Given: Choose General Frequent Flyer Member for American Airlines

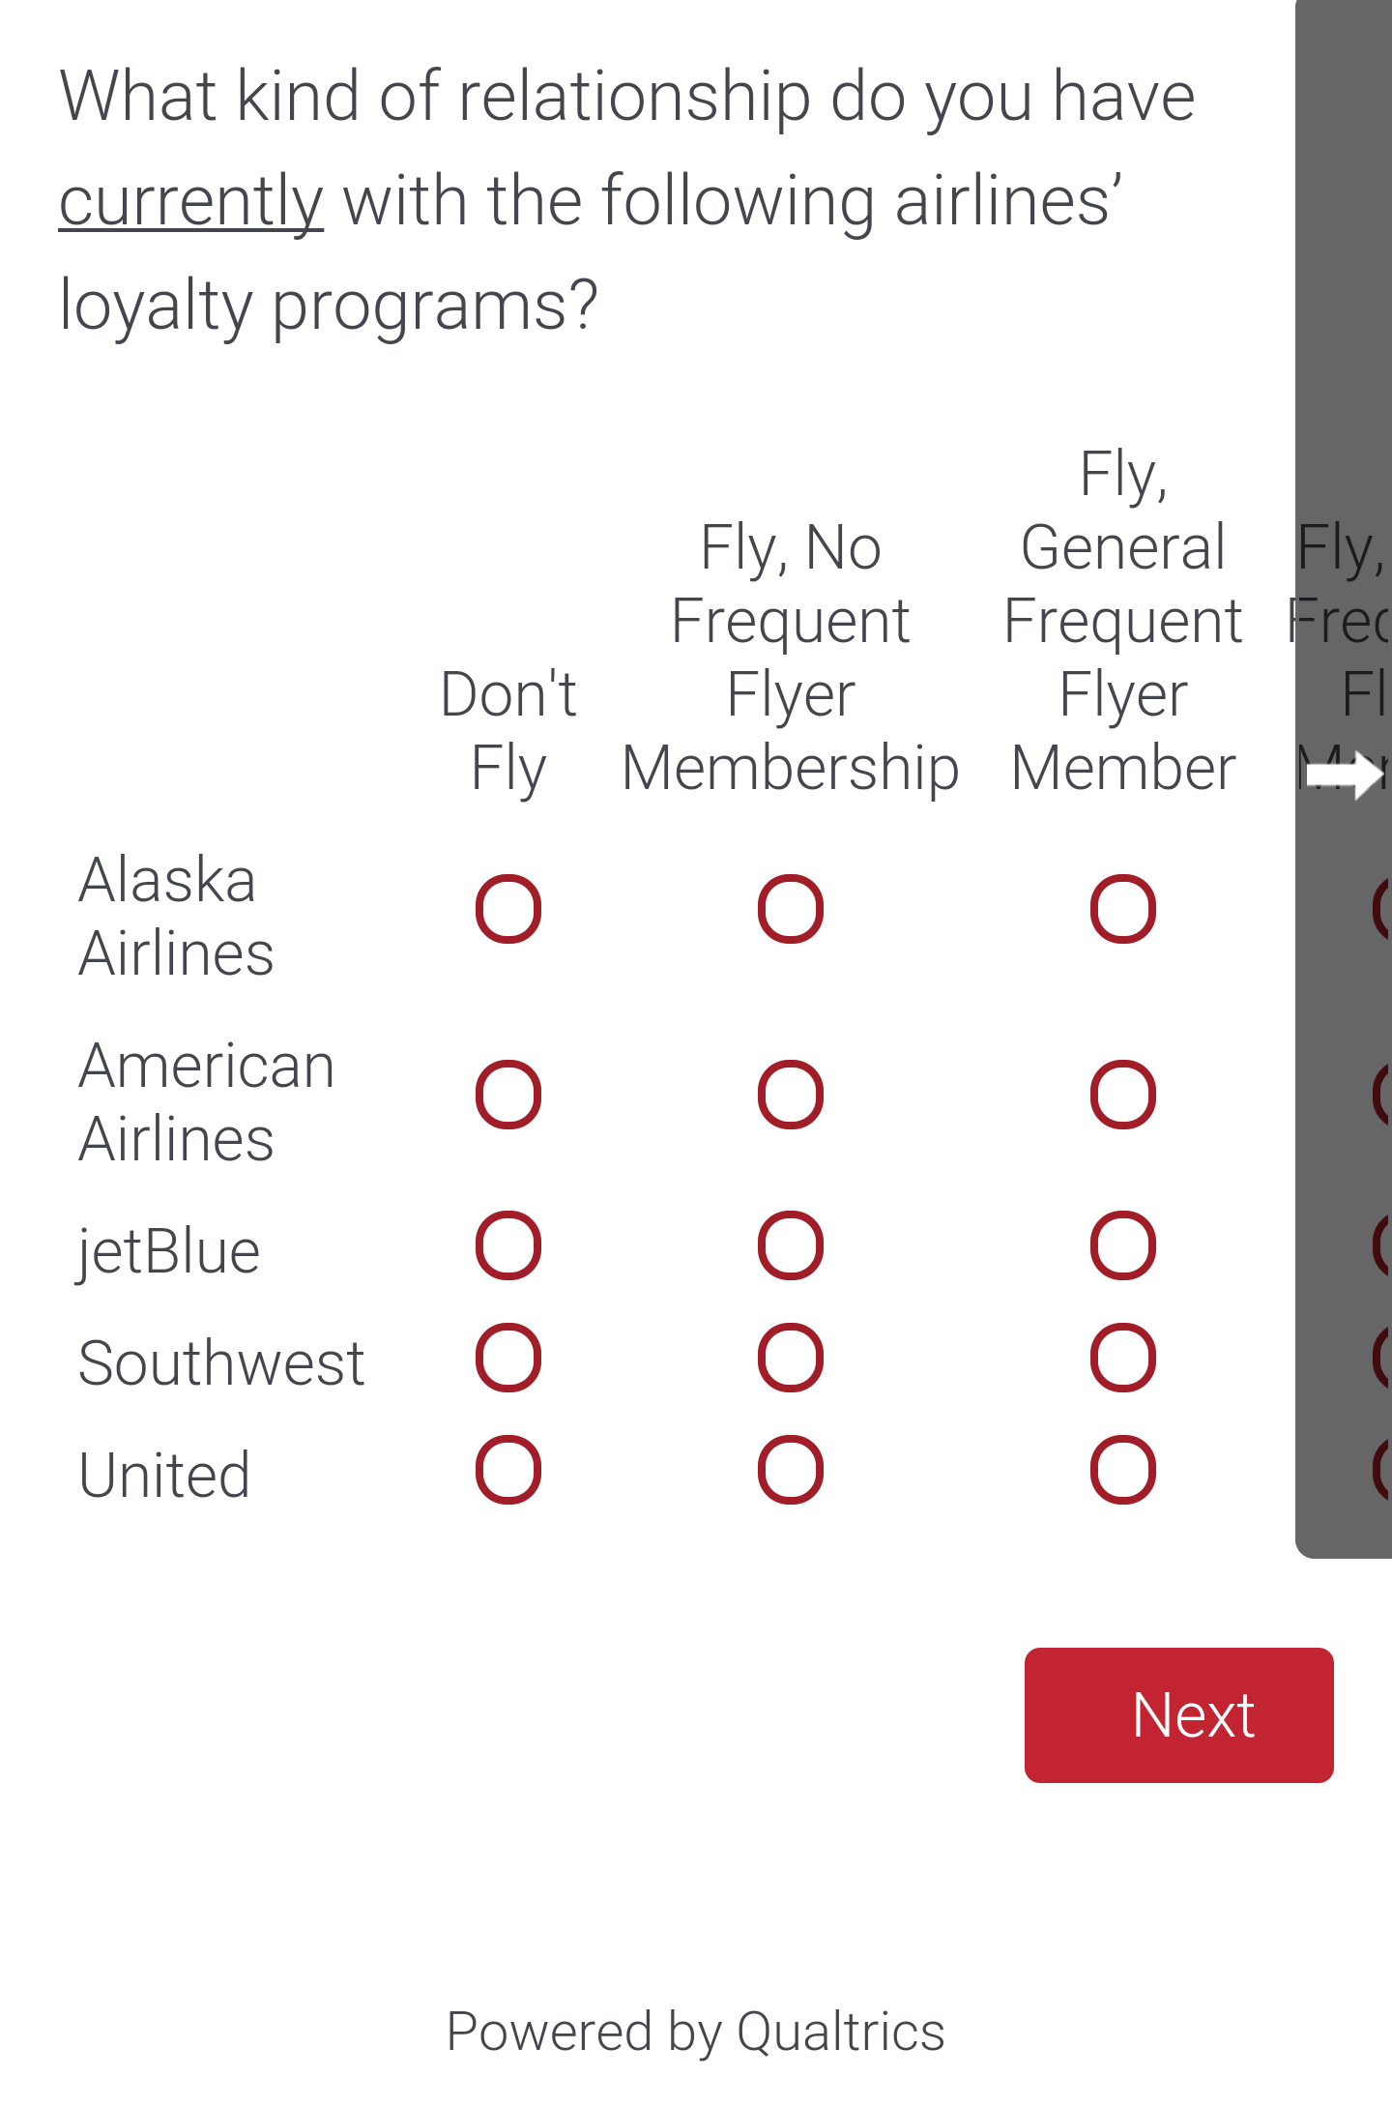Looking at the screenshot, I should pyautogui.click(x=1123, y=1095).
